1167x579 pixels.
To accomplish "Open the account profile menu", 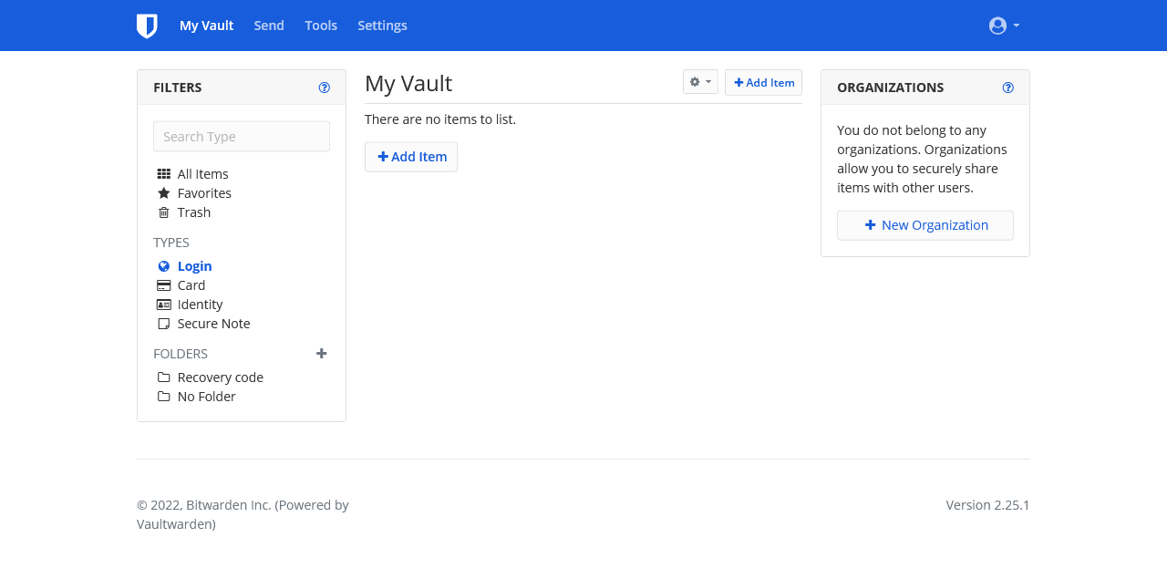I will pyautogui.click(x=1004, y=26).
